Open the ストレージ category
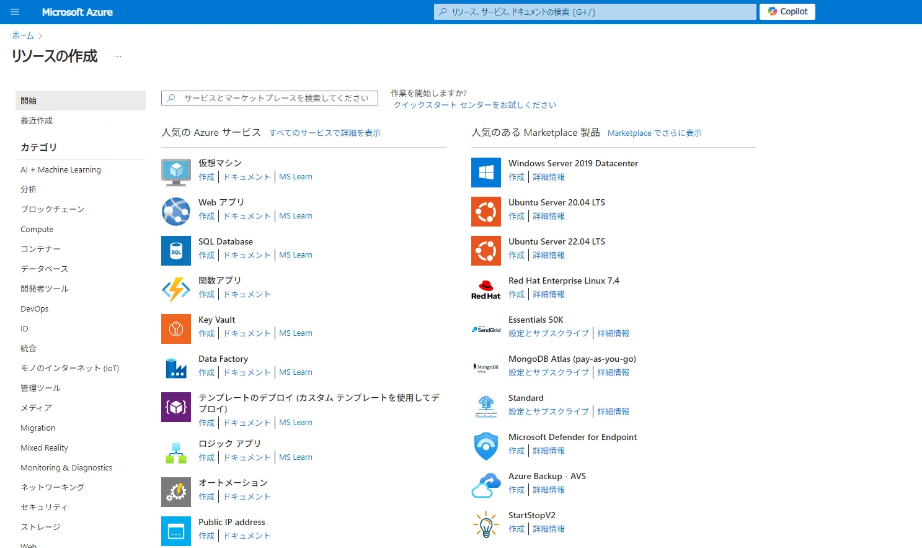922x548 pixels. pos(41,527)
